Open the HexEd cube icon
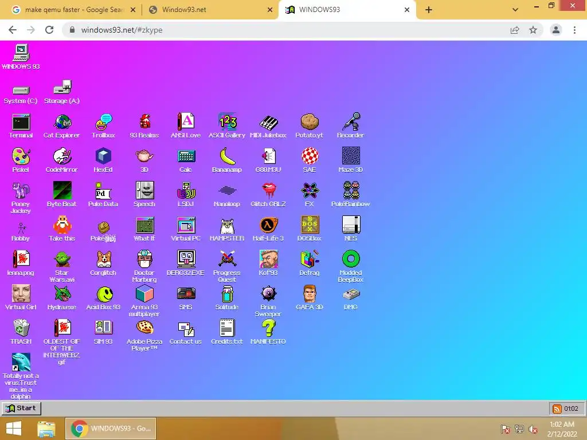Screen dimensions: 587x440 (103, 160)
